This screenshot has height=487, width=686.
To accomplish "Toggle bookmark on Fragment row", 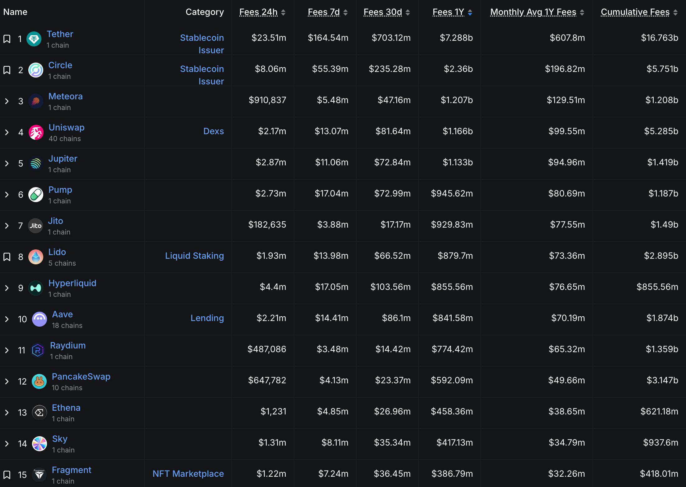I will click(x=7, y=475).
